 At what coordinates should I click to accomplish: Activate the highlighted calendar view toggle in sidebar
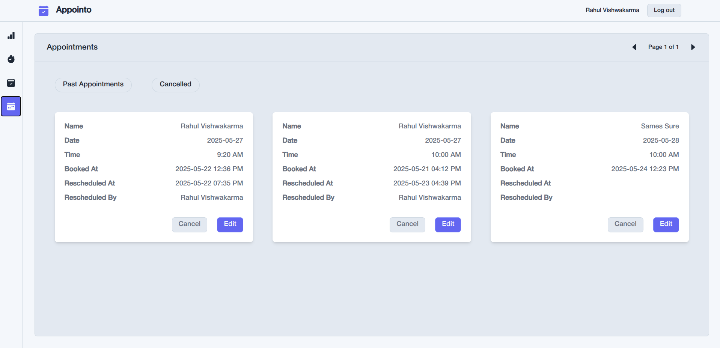tap(11, 106)
